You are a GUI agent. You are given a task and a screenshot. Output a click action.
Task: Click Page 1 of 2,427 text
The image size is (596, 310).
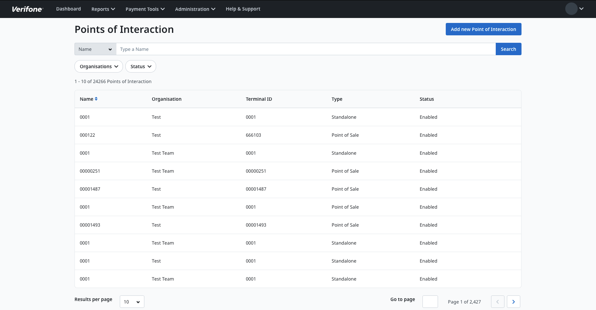click(464, 302)
